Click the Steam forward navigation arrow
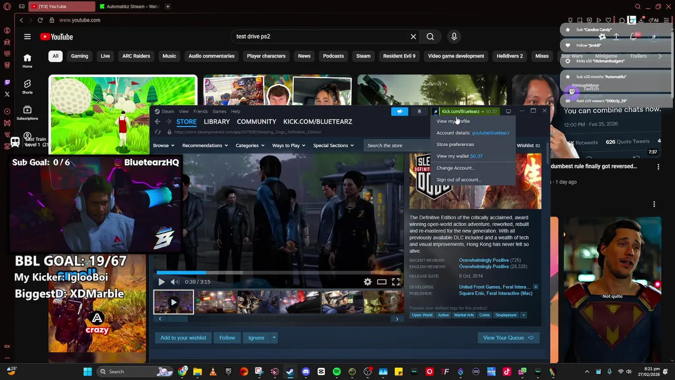This screenshot has height=380, width=675. point(169,121)
